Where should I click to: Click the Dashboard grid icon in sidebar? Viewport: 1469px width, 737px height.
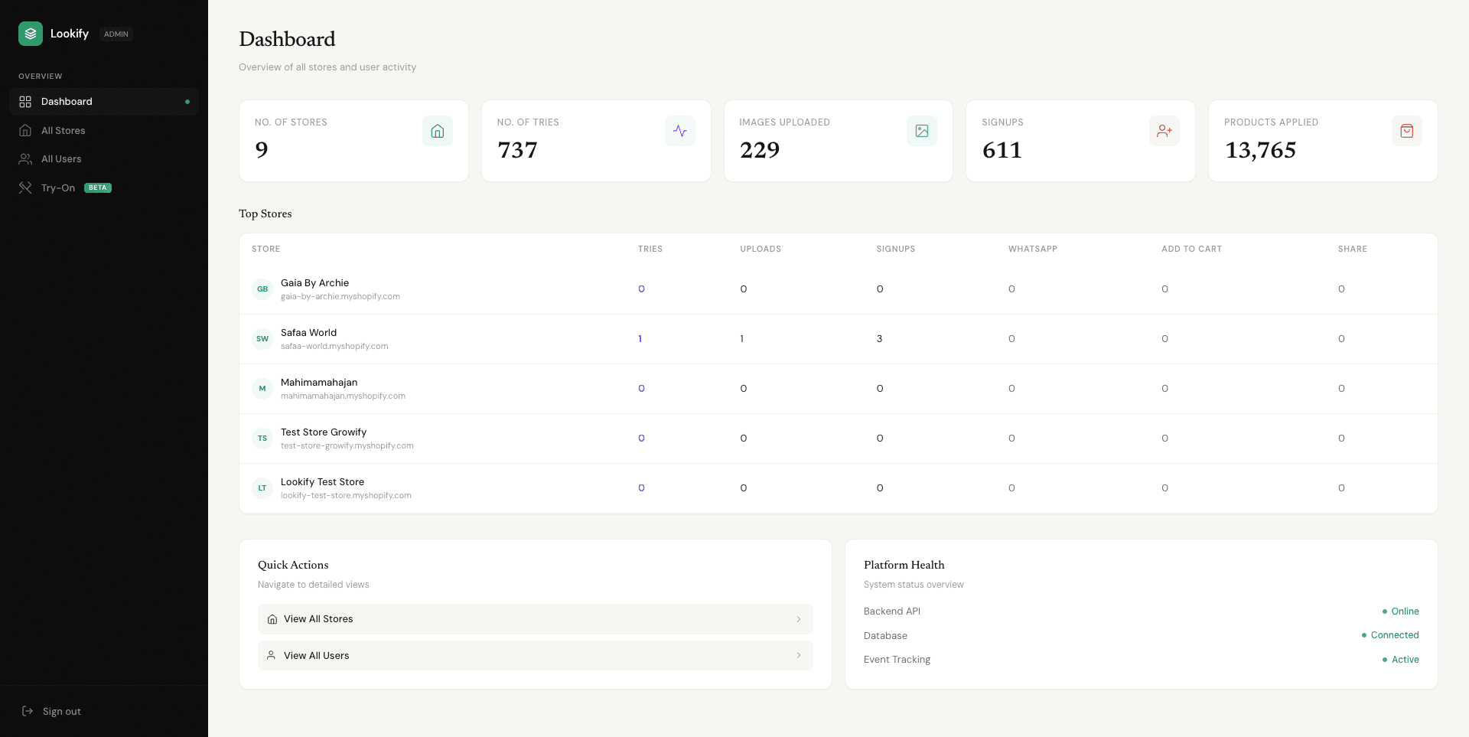click(x=25, y=102)
